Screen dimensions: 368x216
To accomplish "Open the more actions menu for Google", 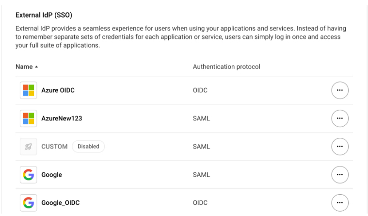I will click(339, 175).
